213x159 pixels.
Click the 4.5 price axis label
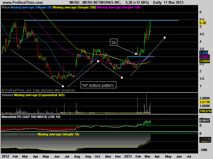click(202, 34)
